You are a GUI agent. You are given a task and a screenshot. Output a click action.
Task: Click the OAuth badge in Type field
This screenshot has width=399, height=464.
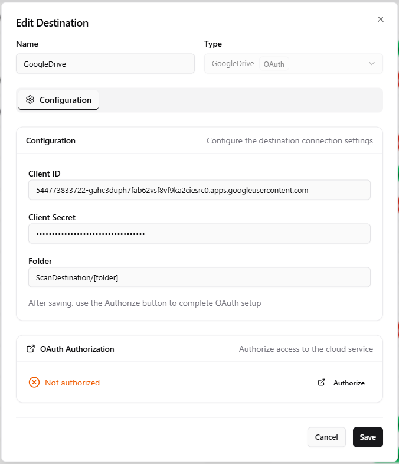pos(274,64)
